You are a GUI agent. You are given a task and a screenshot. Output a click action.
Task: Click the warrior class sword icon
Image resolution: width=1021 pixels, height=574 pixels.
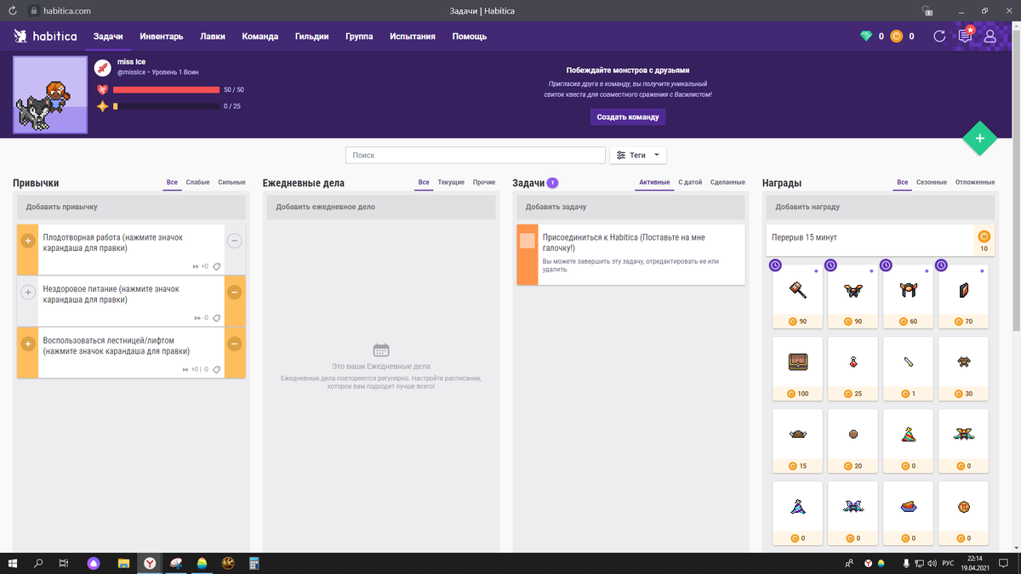click(x=102, y=67)
